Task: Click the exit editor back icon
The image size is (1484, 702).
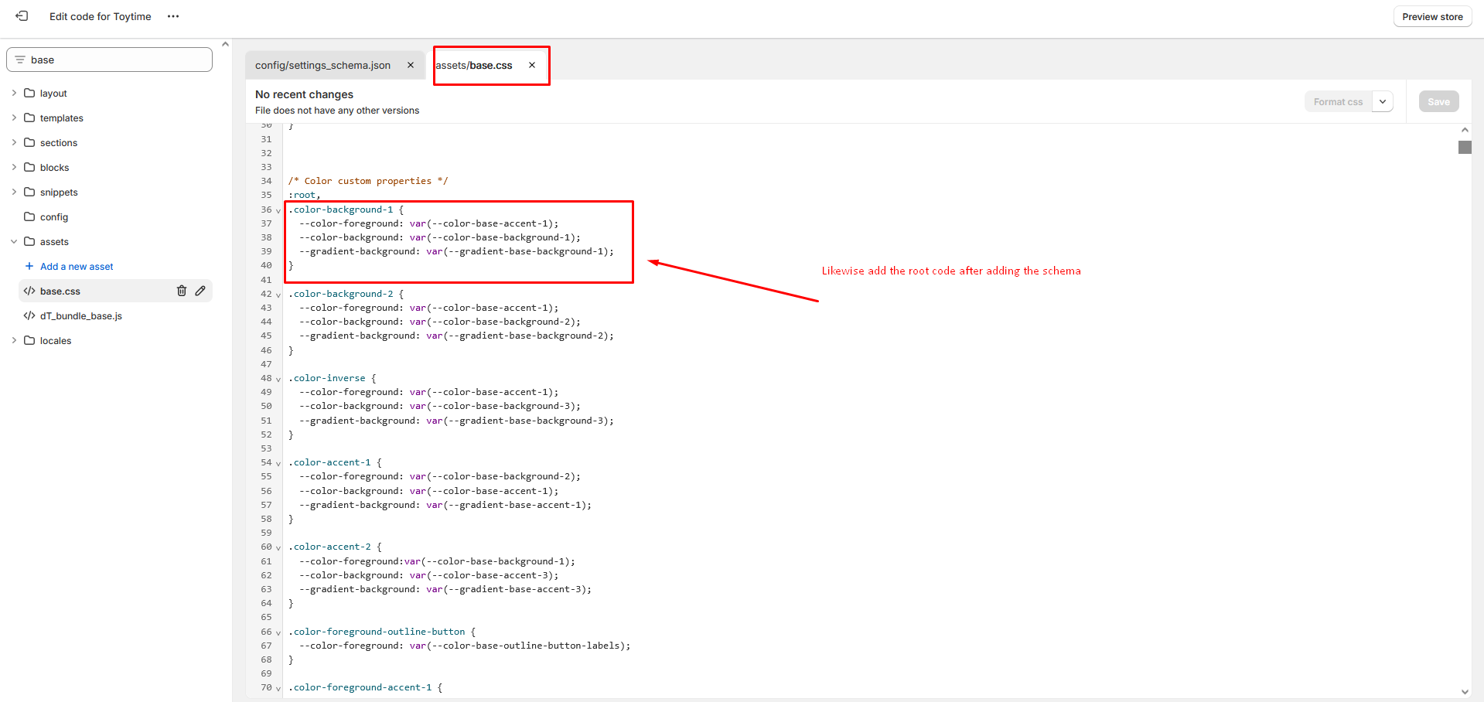Action: click(22, 16)
